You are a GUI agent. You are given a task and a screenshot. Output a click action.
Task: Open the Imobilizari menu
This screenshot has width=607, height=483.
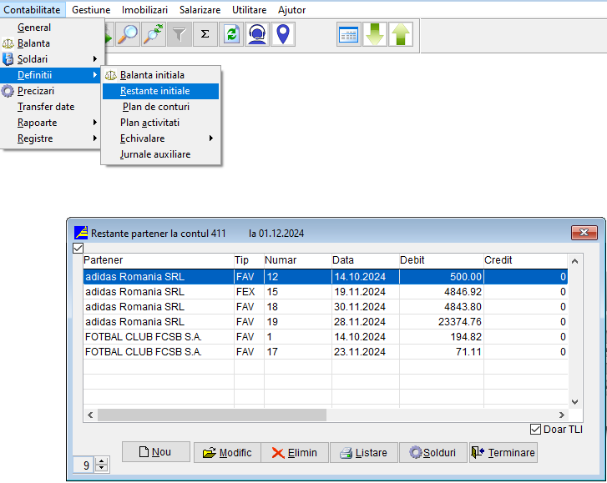[x=144, y=10]
